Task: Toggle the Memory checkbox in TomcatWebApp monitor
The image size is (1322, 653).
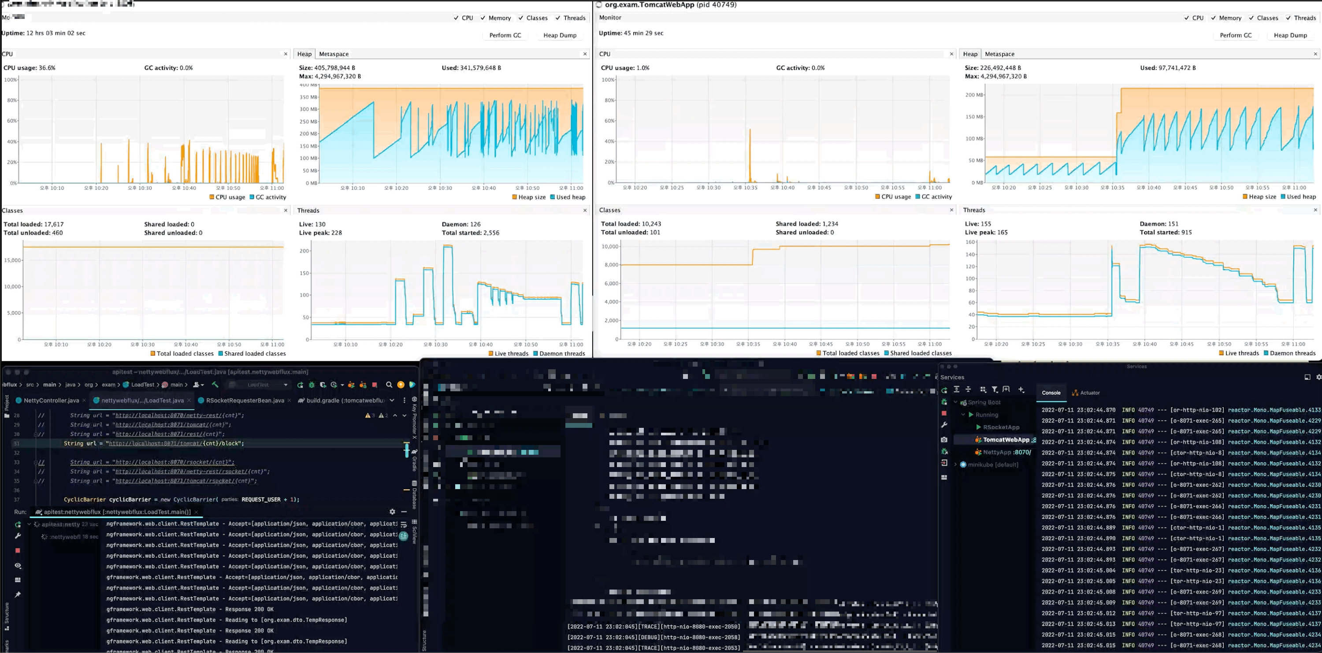Action: click(1213, 18)
